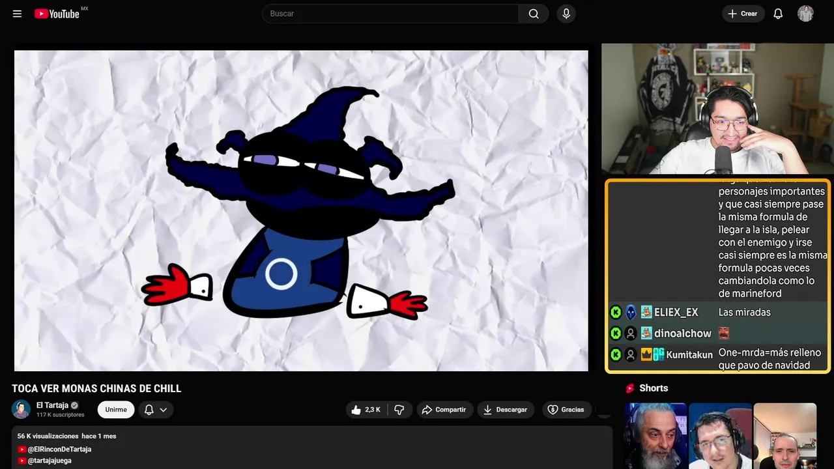834x469 pixels.
Task: Open account avatar menu in header
Action: pos(805,14)
